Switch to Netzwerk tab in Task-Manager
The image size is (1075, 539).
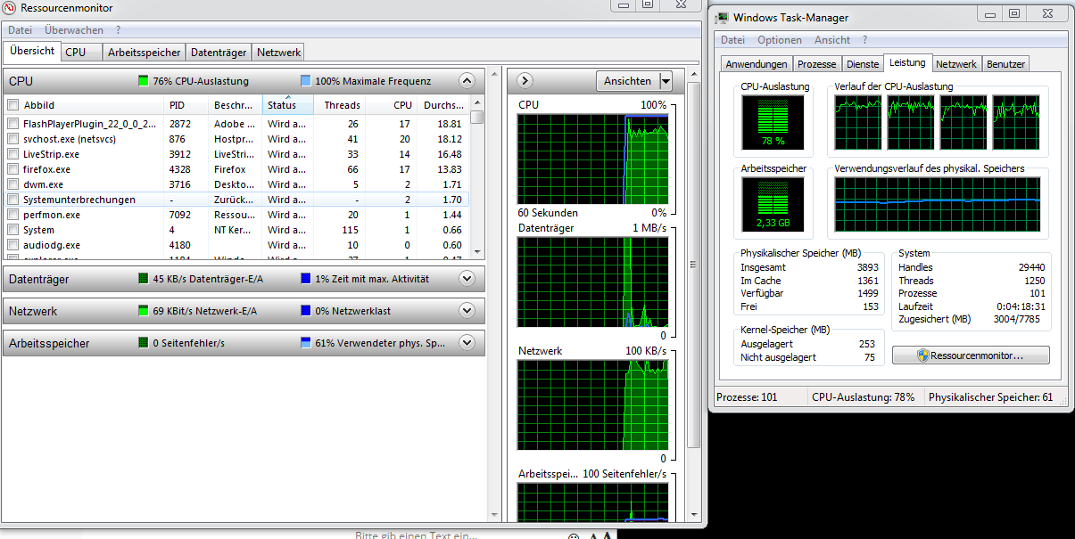[956, 64]
